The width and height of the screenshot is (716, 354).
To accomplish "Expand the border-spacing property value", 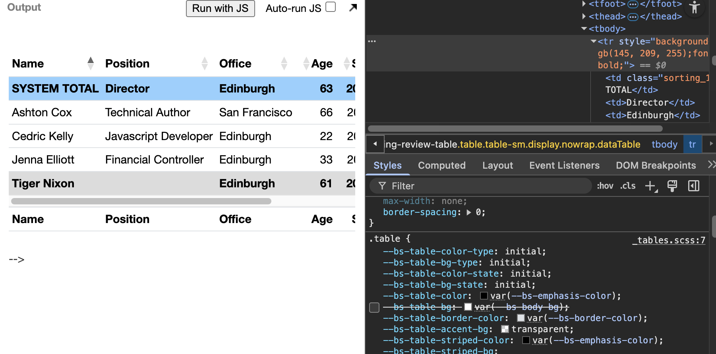I will (469, 212).
